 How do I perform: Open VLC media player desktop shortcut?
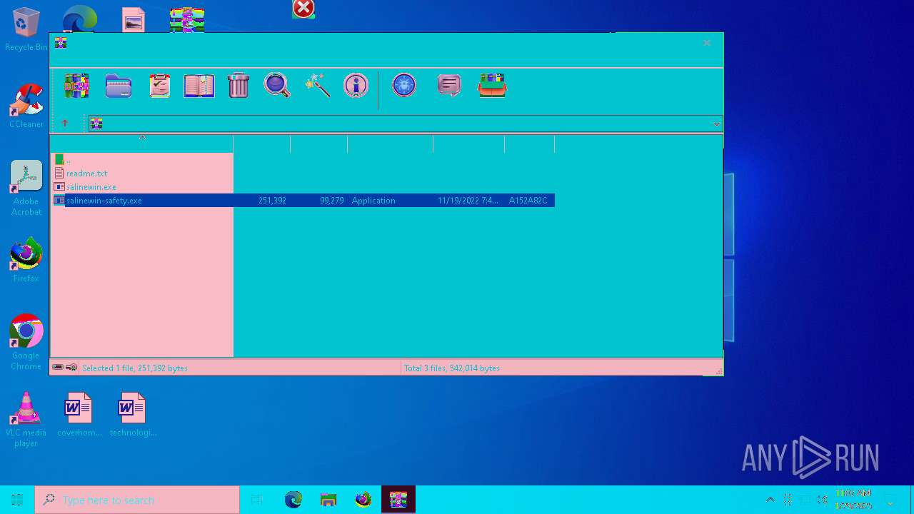coord(26,420)
